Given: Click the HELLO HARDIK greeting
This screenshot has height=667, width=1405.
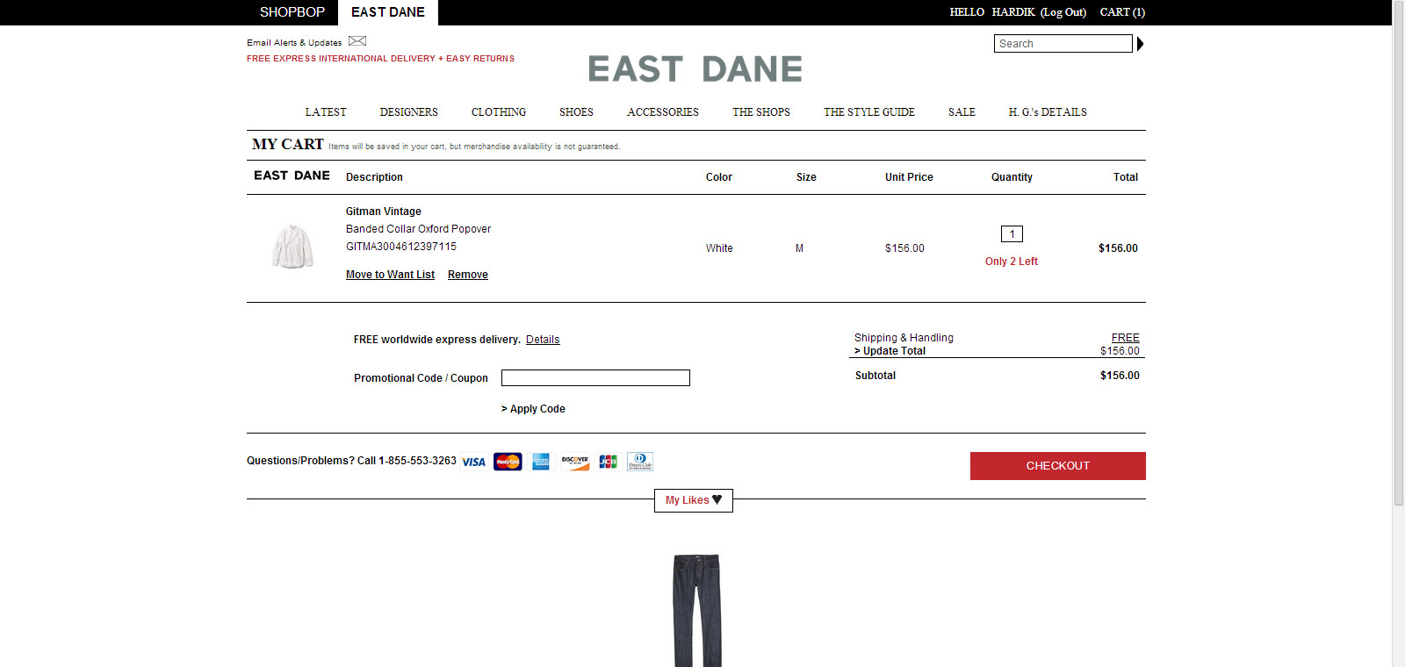Looking at the screenshot, I should click(x=992, y=12).
